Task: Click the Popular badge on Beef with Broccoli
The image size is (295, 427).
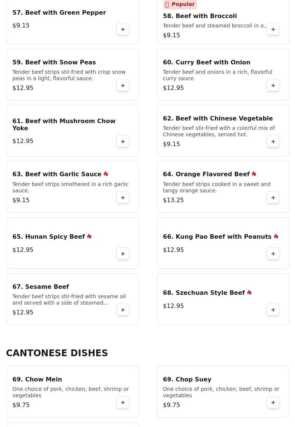Action: click(180, 5)
